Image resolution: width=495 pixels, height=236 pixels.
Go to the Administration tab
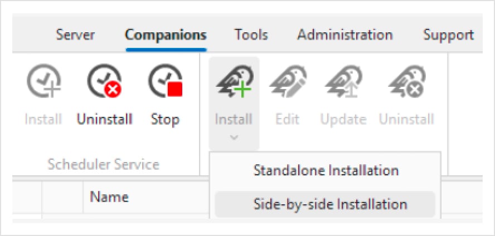tap(346, 35)
